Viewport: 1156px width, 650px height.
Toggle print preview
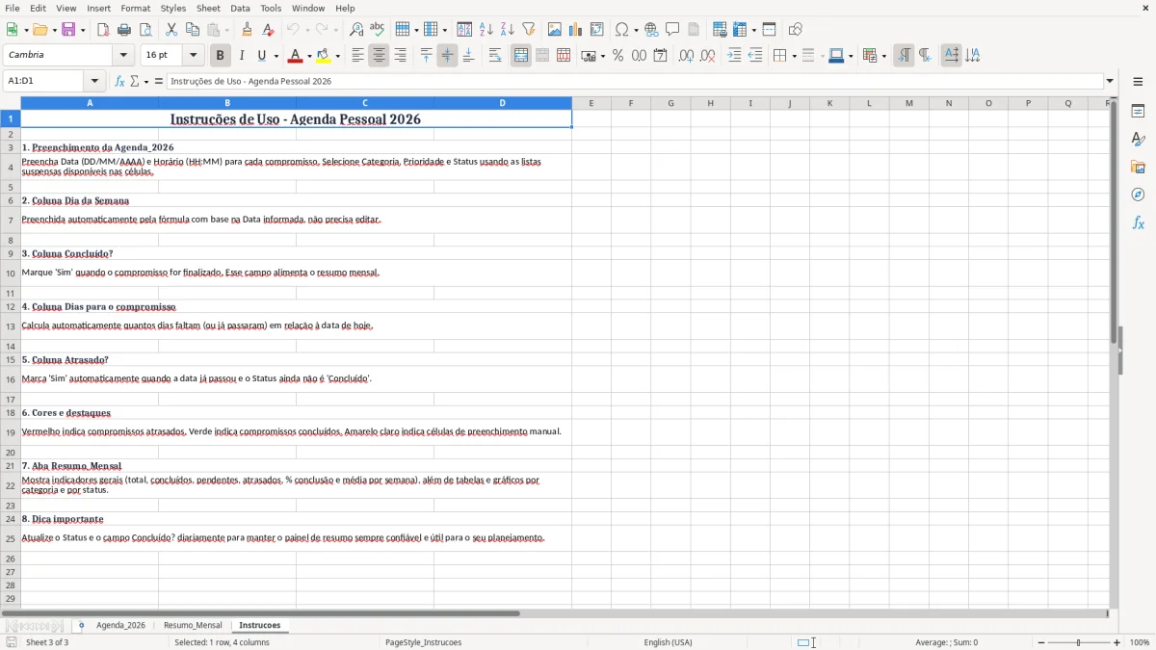point(145,30)
